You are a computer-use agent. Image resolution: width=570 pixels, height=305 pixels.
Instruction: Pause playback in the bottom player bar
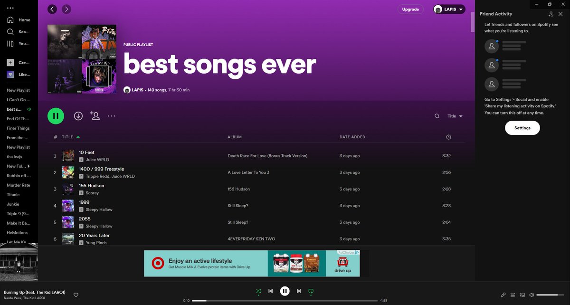pyautogui.click(x=285, y=291)
